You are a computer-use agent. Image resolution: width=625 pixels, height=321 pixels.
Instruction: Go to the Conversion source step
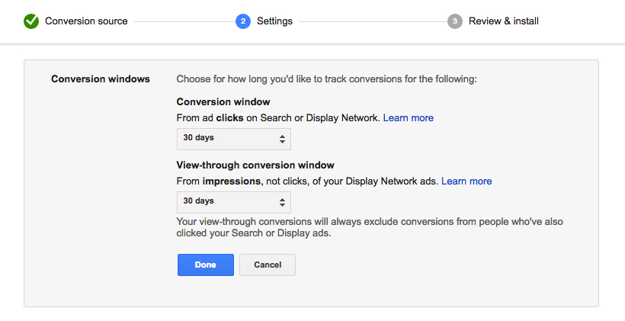[x=86, y=21]
